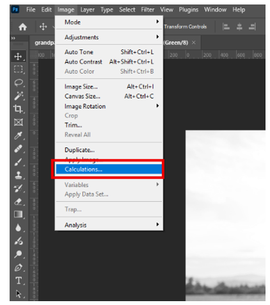270x305 pixels.
Task: Click the Home icon in options bar
Action: point(22,27)
